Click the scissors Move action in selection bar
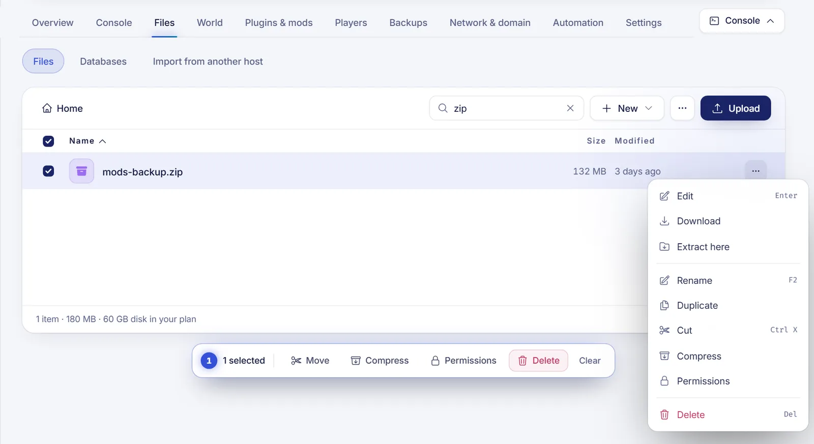This screenshot has width=814, height=444. (310, 361)
